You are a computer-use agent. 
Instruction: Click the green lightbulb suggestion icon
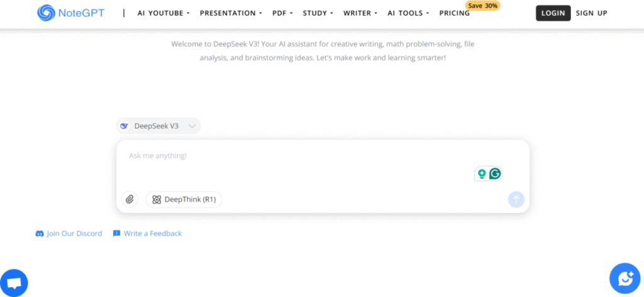tap(482, 174)
